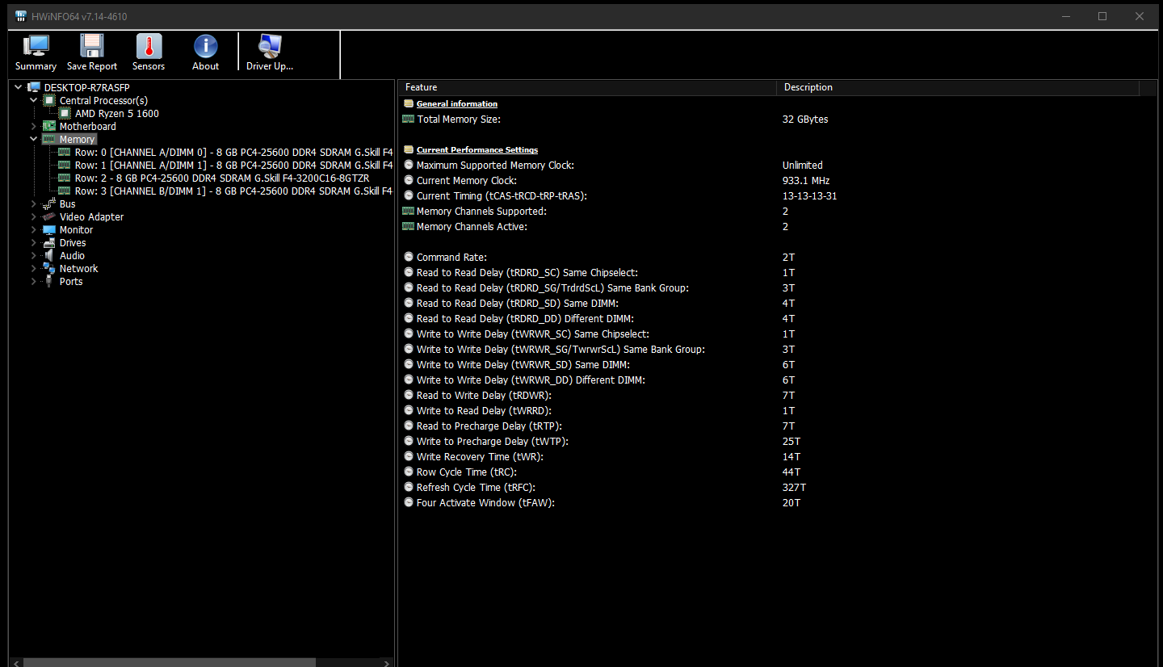
Task: Click the DESKTOP-R7RASFP computer icon
Action: (34, 87)
